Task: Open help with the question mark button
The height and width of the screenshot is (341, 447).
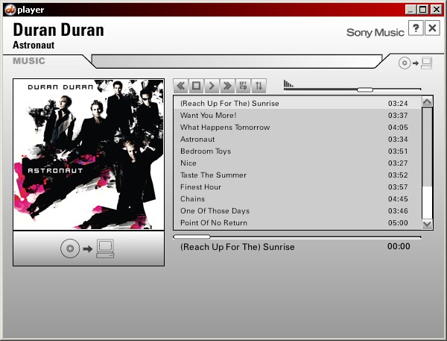Action: tap(416, 28)
